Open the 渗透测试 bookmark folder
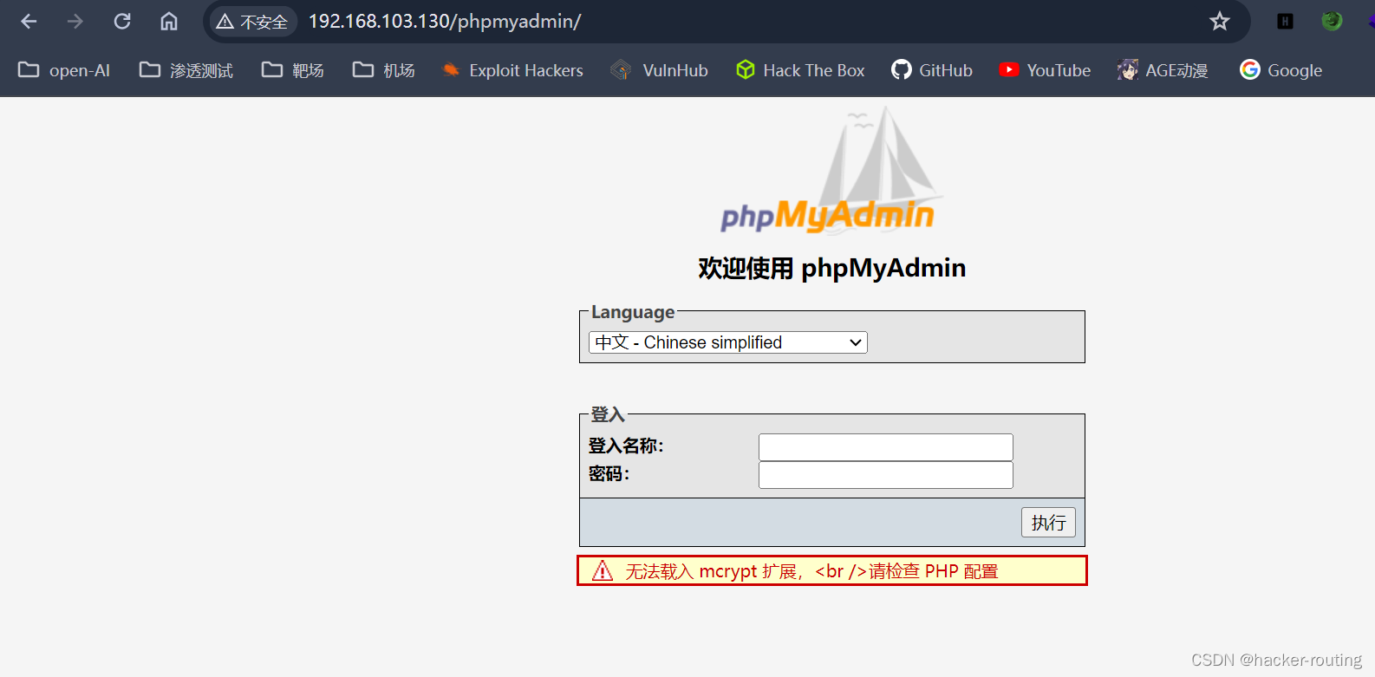This screenshot has height=677, width=1375. coord(186,70)
